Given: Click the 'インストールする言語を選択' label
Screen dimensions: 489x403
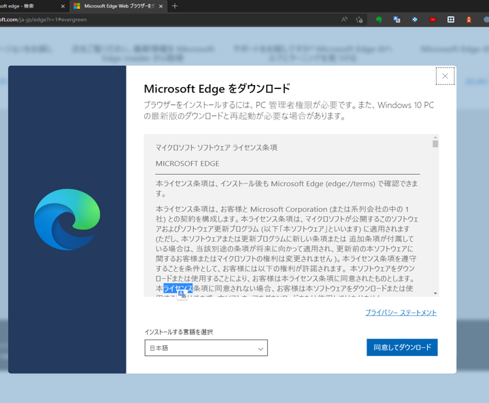Looking at the screenshot, I should tap(179, 332).
